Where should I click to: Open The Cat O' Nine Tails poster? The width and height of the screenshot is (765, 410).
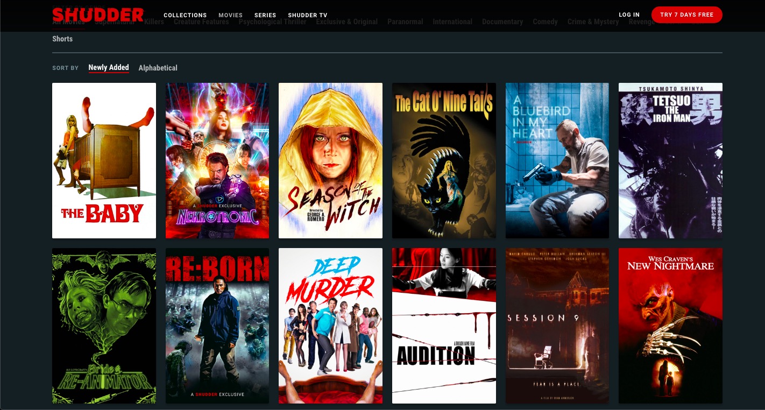click(444, 160)
